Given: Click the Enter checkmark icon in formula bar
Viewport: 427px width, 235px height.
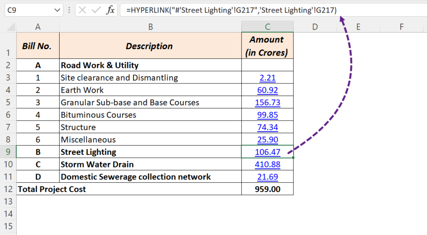Looking at the screenshot, I should pyautogui.click(x=96, y=10).
